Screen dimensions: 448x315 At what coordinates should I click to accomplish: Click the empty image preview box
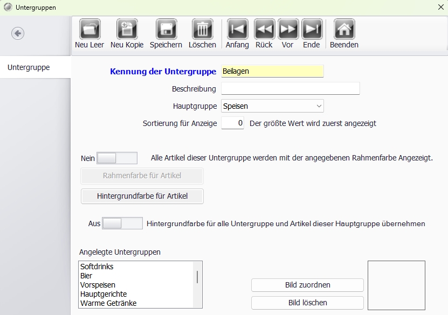tap(396, 285)
